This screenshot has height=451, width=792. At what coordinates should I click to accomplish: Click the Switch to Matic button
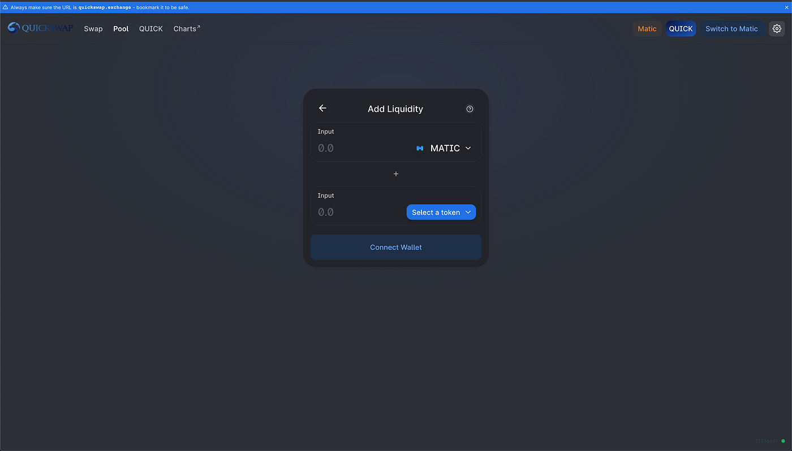coord(731,29)
